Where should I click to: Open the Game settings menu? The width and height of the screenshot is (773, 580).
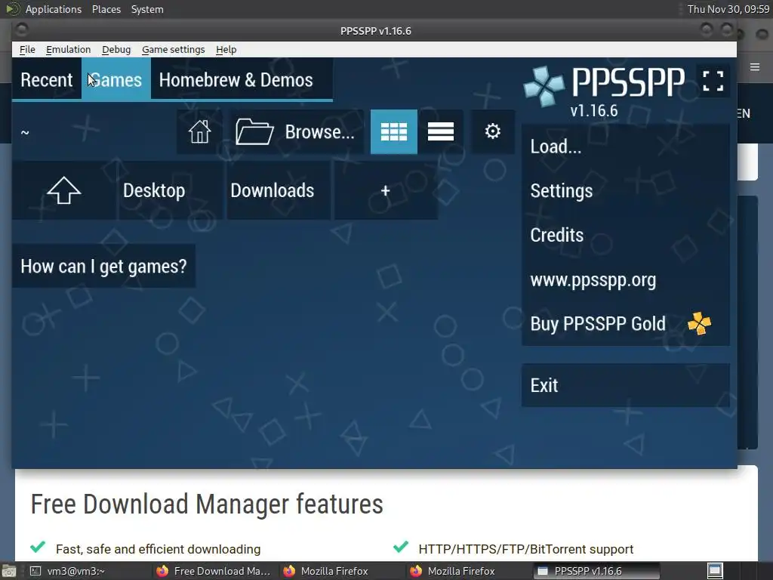pos(173,49)
